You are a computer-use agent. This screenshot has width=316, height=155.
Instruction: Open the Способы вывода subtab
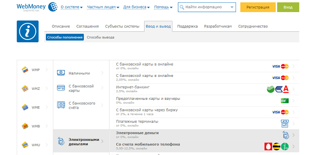(x=101, y=37)
